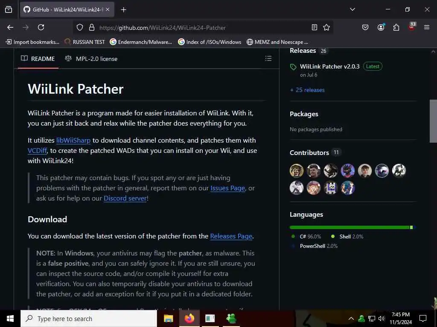Open the Firefox hamburger menu
This screenshot has width=437, height=327.
427,27
